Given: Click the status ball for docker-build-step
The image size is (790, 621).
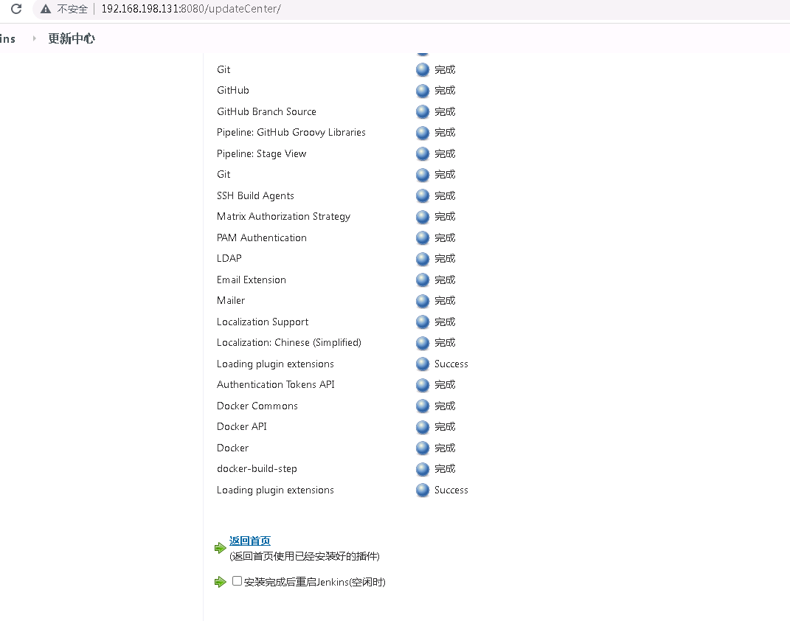Looking at the screenshot, I should 423,469.
